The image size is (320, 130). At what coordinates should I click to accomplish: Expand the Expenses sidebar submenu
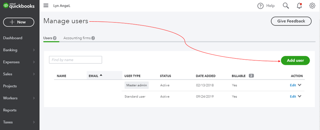coord(34,62)
